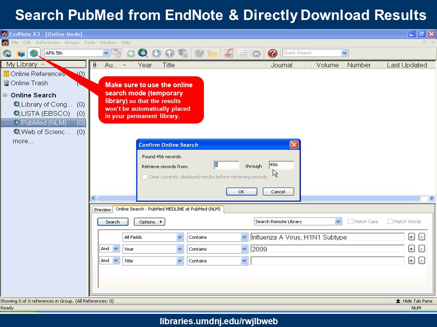Toggle Clear currently displayed results checkbox
437x327 pixels.
[145, 177]
